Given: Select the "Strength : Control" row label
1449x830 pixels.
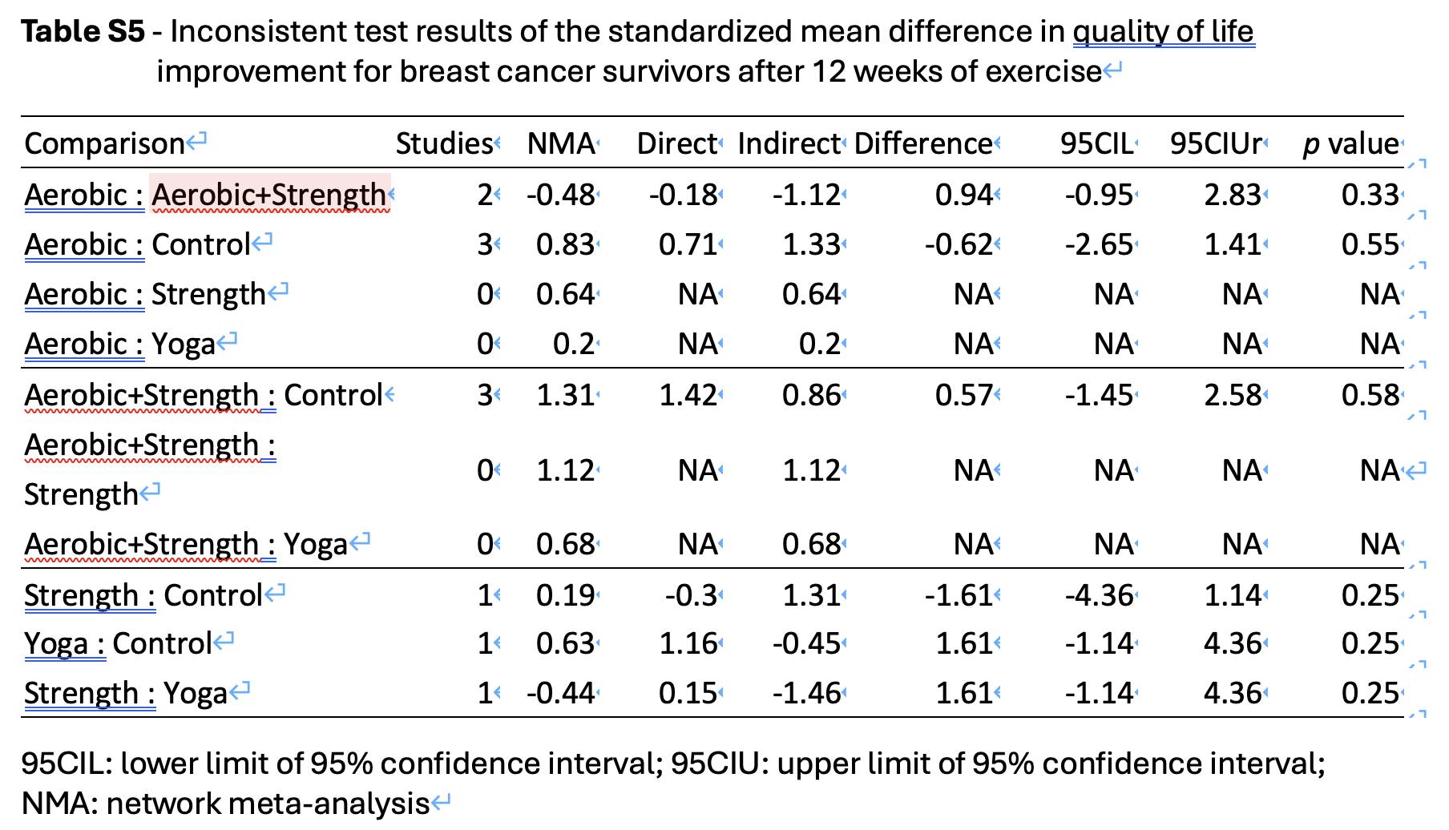Looking at the screenshot, I should 143,595.
